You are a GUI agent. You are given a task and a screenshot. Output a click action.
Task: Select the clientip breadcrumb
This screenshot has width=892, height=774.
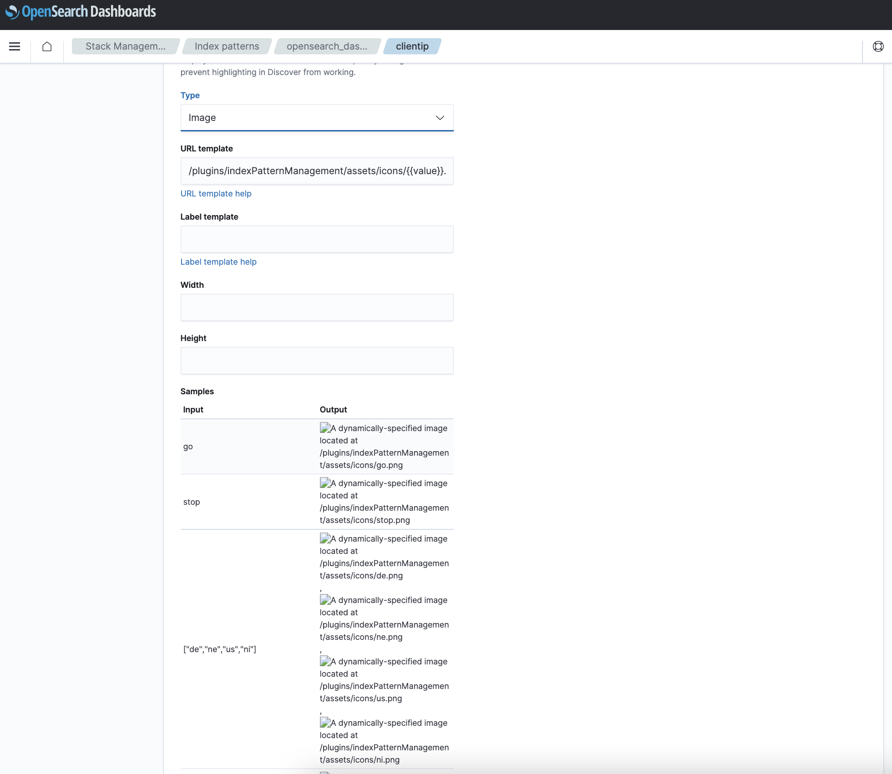pyautogui.click(x=412, y=46)
